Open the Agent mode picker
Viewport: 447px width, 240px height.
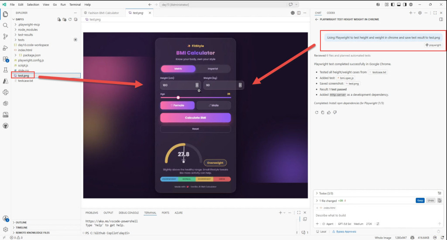pos(328,224)
